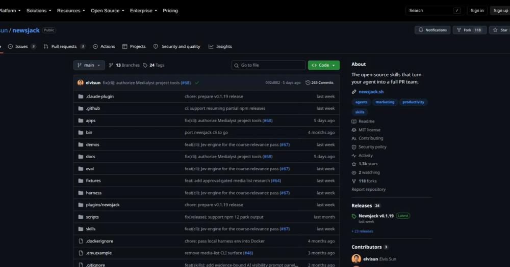
Task: Click the commit hash 092d882
Action: coord(272,83)
